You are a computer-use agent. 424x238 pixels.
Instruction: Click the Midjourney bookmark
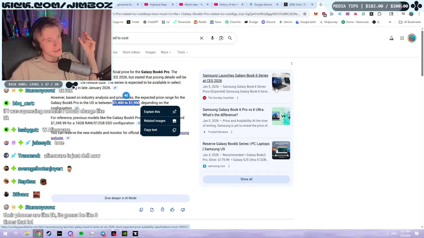click(x=328, y=22)
